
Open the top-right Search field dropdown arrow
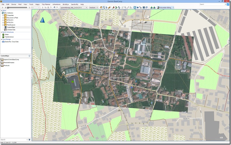coord(225,4)
